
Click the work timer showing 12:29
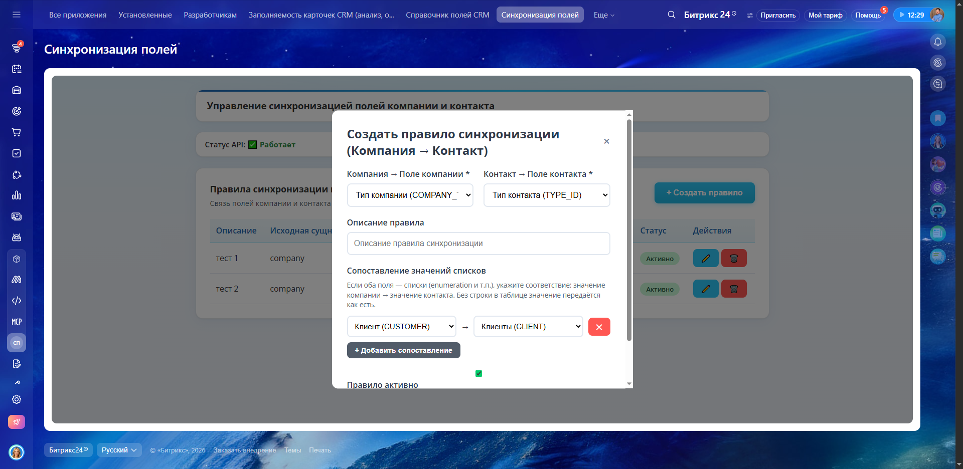point(911,15)
